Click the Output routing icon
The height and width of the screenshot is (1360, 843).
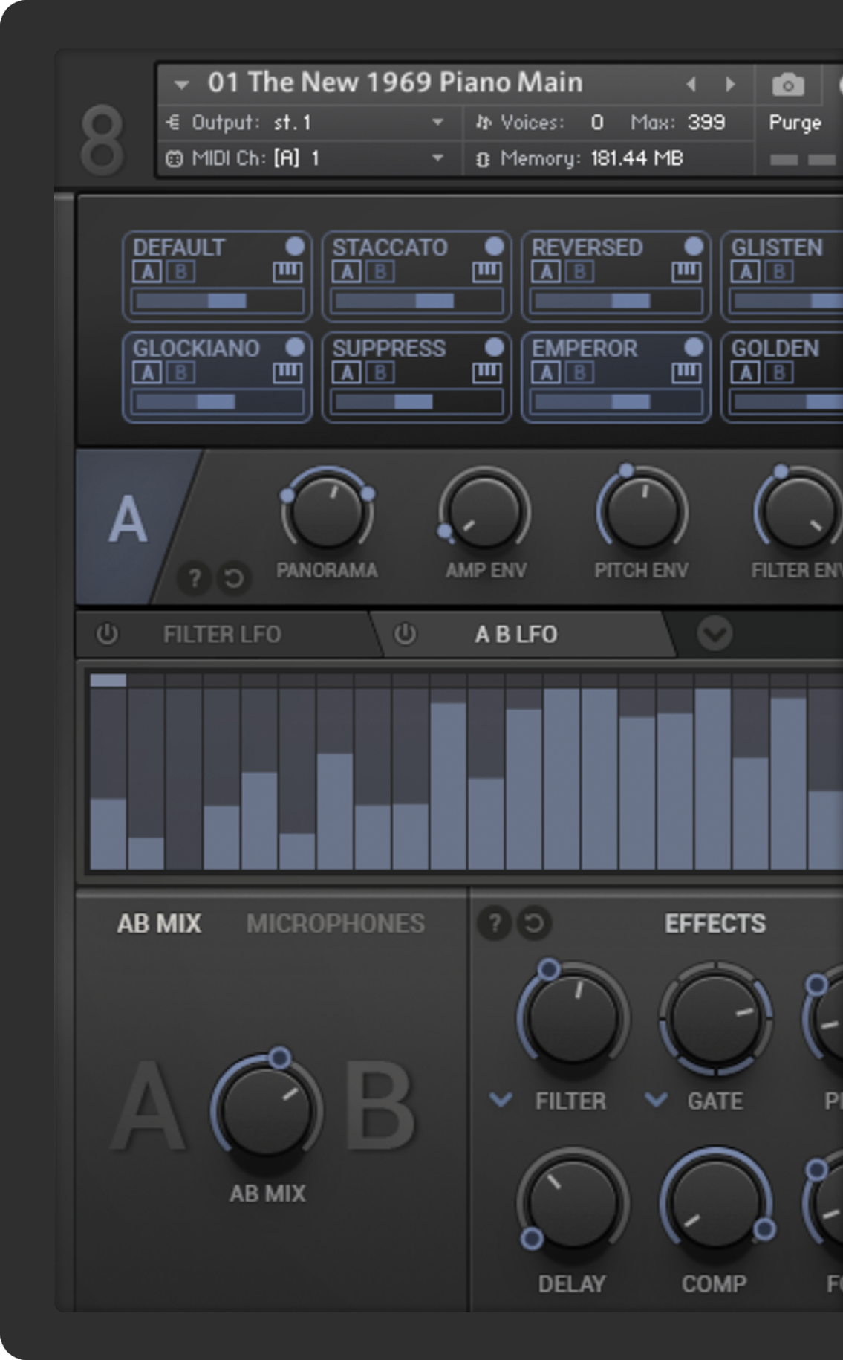click(173, 122)
